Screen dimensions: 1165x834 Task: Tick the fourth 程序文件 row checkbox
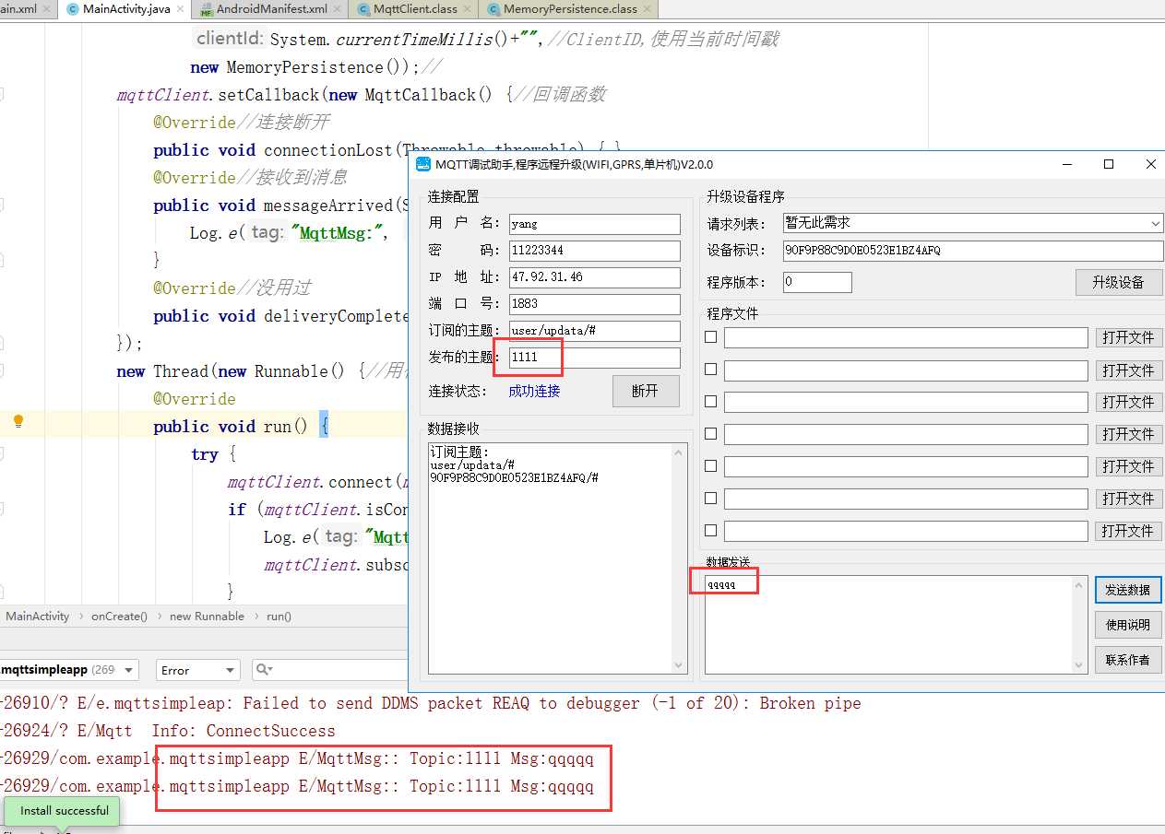tap(710, 434)
